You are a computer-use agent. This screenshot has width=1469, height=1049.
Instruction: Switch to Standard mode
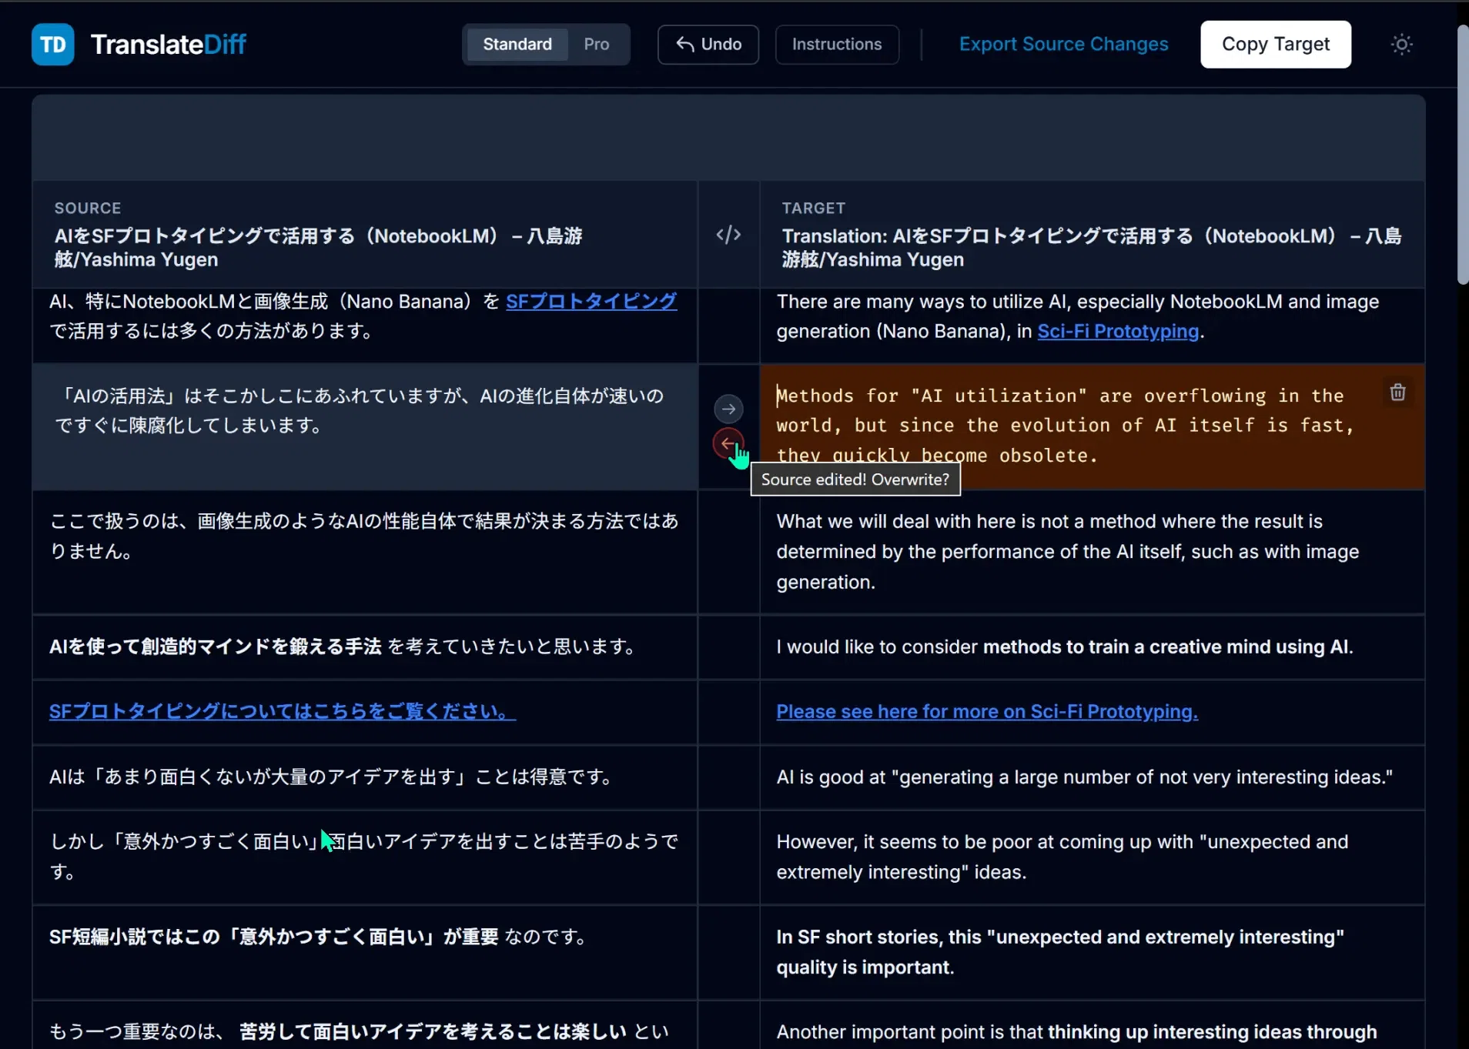click(517, 45)
